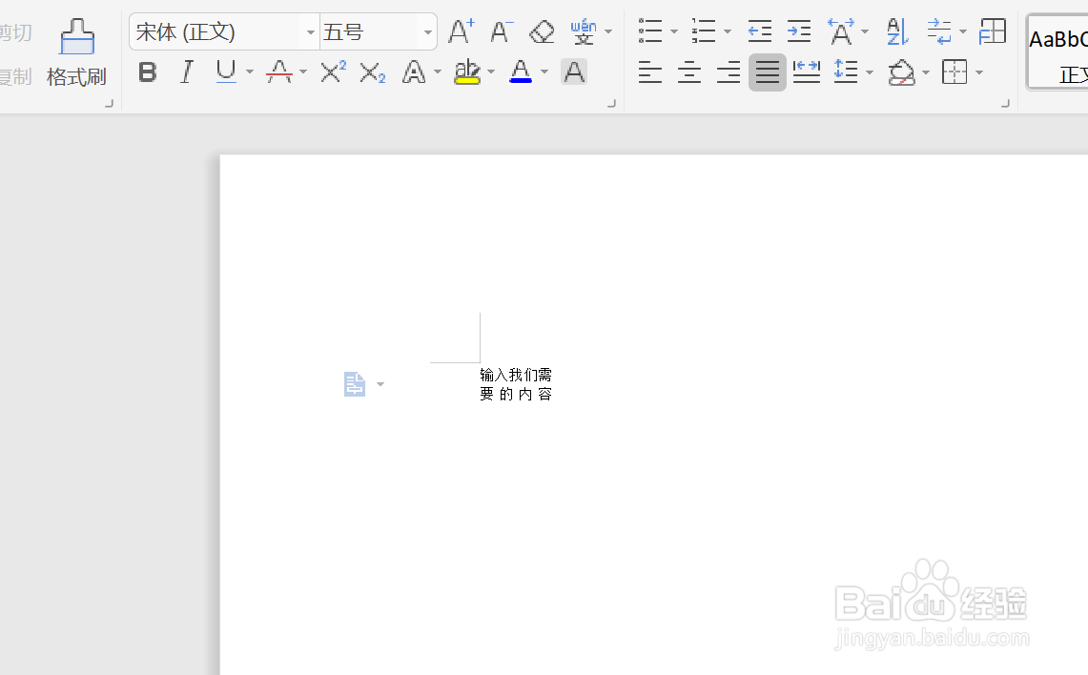Sort text with A-Z icon
Viewport: 1088px width, 675px height.
pos(897,31)
